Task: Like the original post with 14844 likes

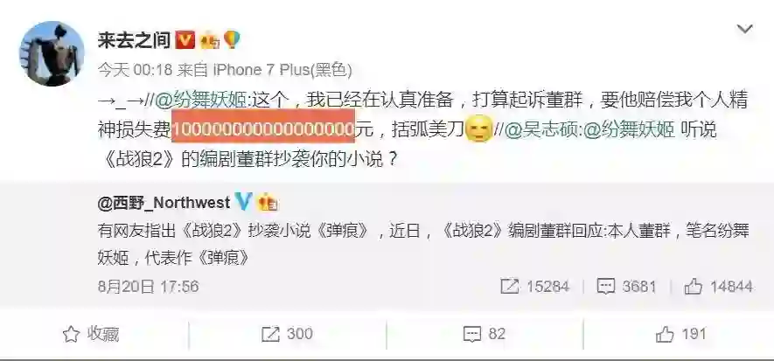Action: click(719, 287)
